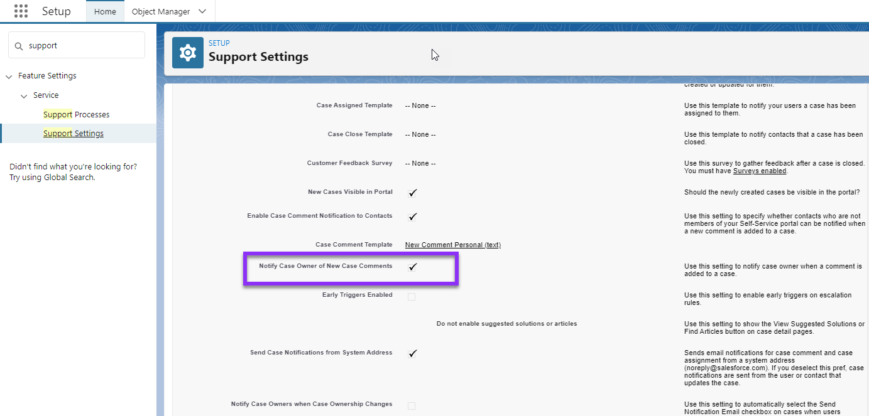Follow the Surveys enabled link
The image size is (869, 416).
tap(760, 171)
